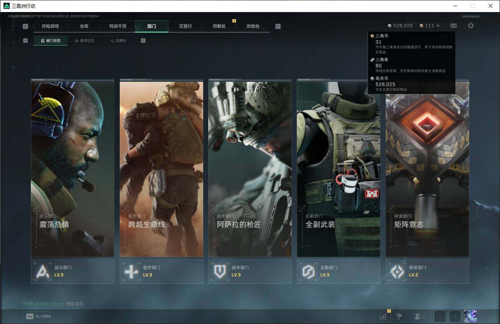Open the bar chart stats icon

tap(383, 317)
